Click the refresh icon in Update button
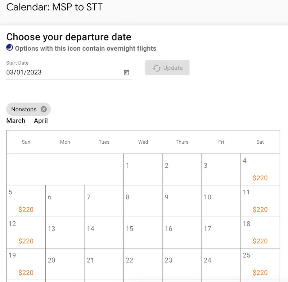 [157, 68]
